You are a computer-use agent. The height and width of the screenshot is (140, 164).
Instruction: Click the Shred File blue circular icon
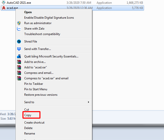point(19,42)
